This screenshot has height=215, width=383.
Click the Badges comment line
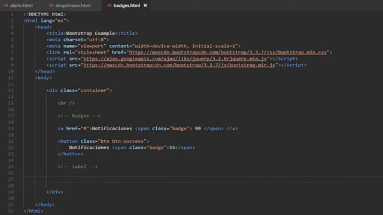pos(79,116)
